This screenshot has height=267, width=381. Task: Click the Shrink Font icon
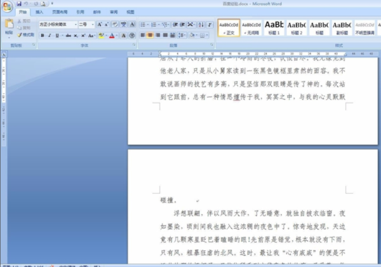pyautogui.click(x=107, y=24)
